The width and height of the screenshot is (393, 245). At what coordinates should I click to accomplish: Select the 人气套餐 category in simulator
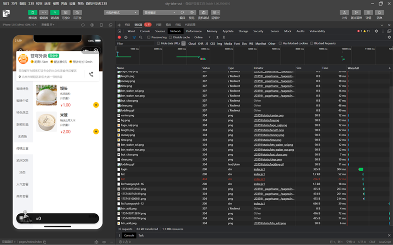point(22,184)
